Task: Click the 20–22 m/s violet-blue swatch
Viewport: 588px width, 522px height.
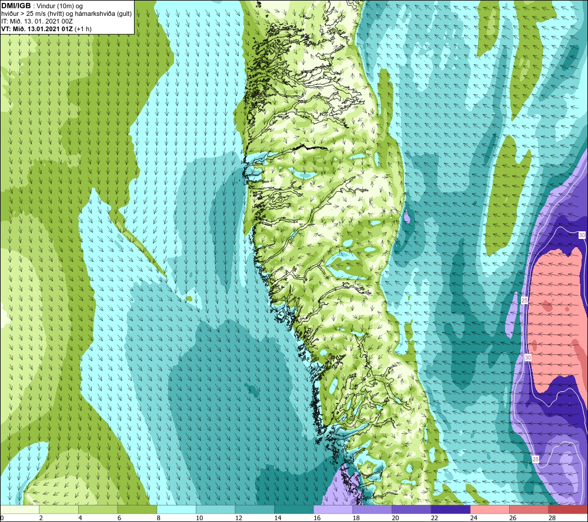Action: [x=412, y=510]
